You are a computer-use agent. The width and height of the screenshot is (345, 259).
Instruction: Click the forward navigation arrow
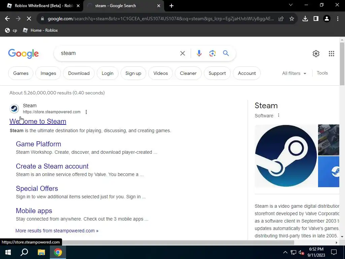[18, 19]
